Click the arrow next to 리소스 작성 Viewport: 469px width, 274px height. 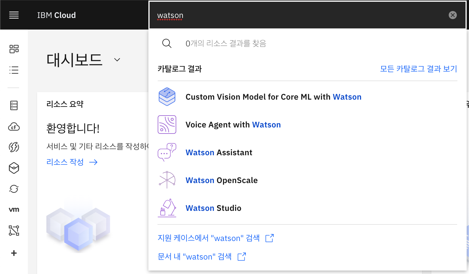coord(93,162)
